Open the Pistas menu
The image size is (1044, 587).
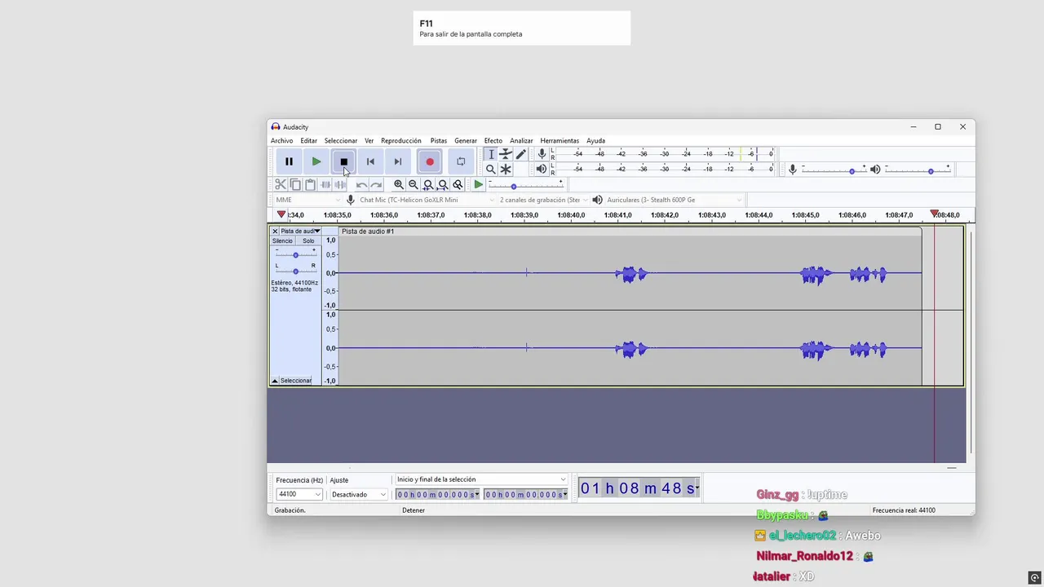click(x=439, y=141)
